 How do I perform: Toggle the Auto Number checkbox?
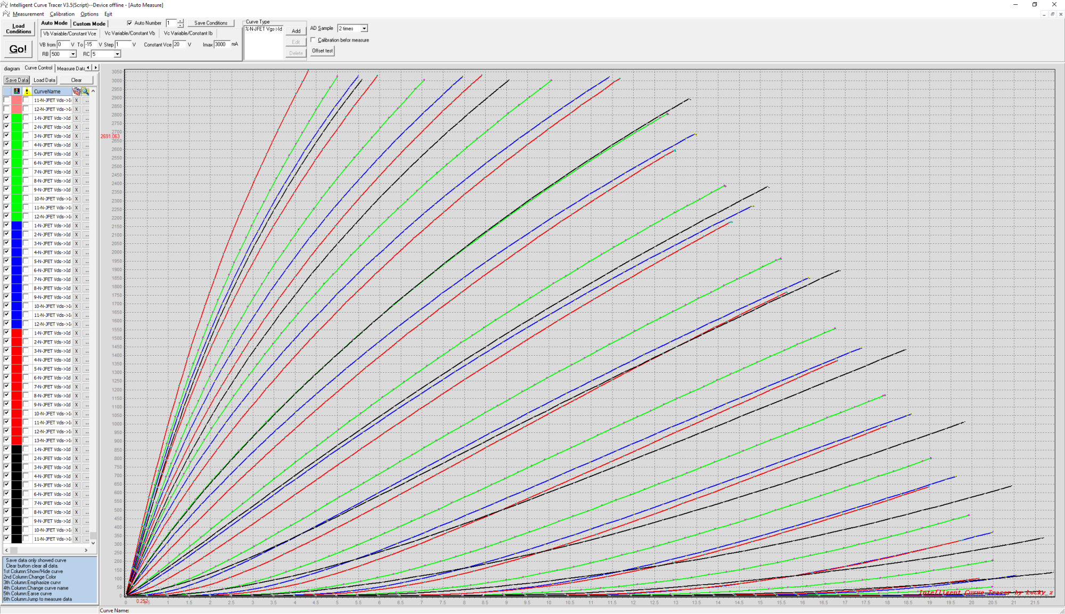[129, 23]
